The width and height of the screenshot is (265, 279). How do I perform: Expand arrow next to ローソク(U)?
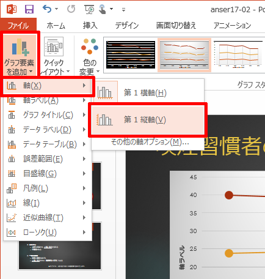(84, 232)
